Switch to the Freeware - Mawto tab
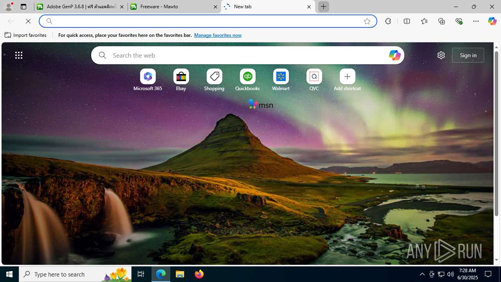Screen dimensions: 501x282 pos(175,7)
